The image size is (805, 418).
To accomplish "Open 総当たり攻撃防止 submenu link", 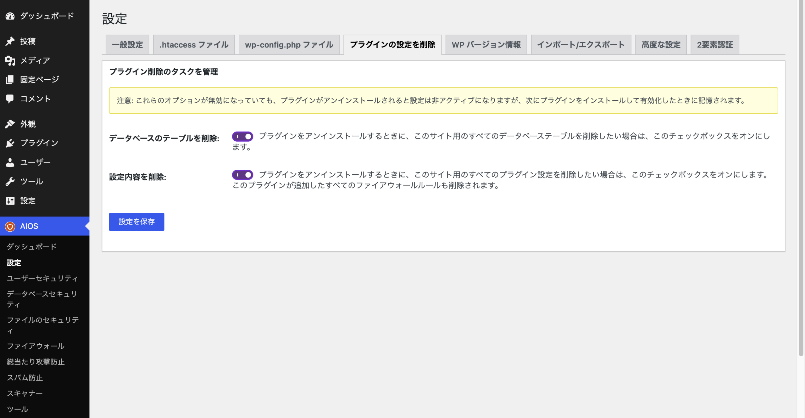I will point(36,362).
